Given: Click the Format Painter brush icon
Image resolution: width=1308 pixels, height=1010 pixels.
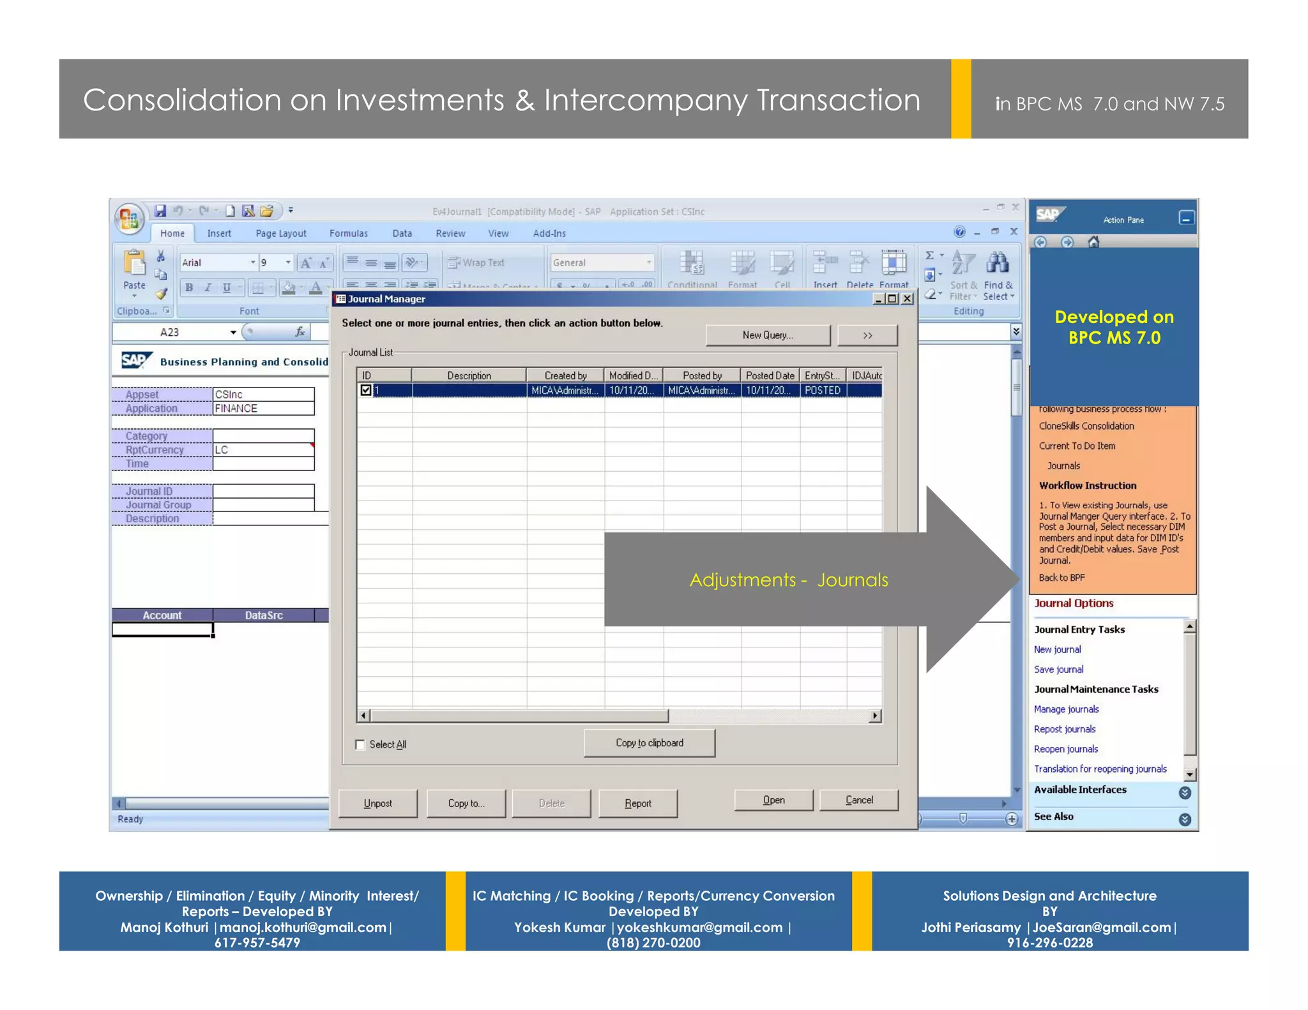Looking at the screenshot, I should 161,294.
